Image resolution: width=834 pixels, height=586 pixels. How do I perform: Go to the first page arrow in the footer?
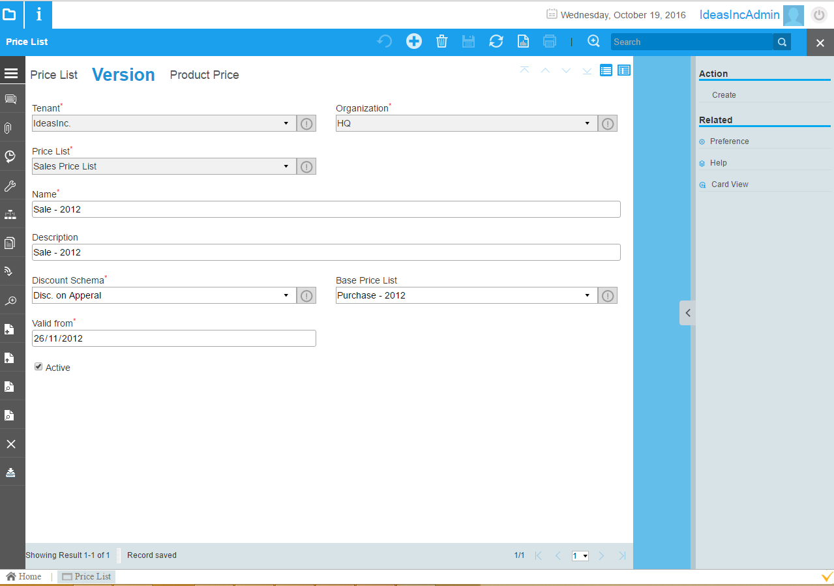(539, 556)
